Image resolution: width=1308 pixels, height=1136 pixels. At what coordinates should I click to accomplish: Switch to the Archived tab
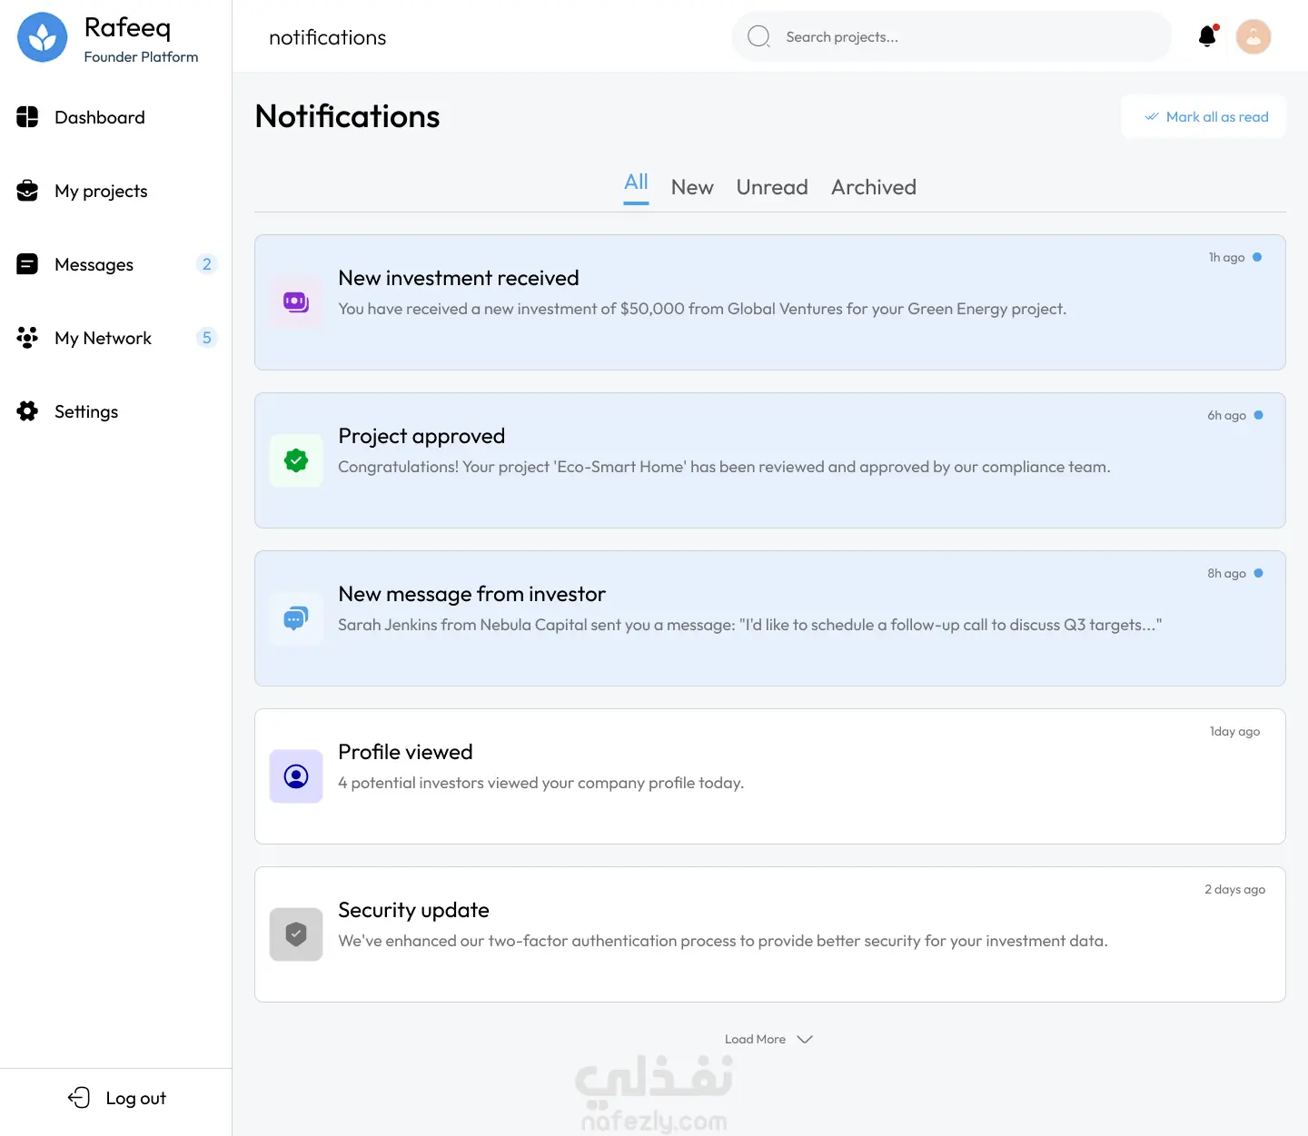tap(874, 187)
